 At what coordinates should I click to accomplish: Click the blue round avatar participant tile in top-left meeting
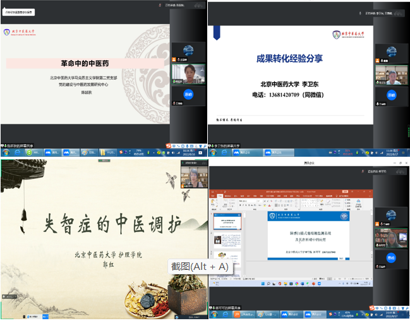[x=188, y=51]
